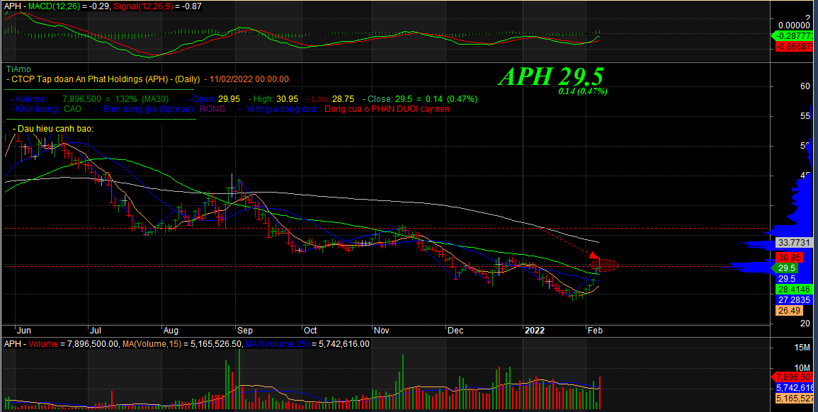Select the blue 27.2835 moving average tag
The image size is (818, 412).
[795, 300]
